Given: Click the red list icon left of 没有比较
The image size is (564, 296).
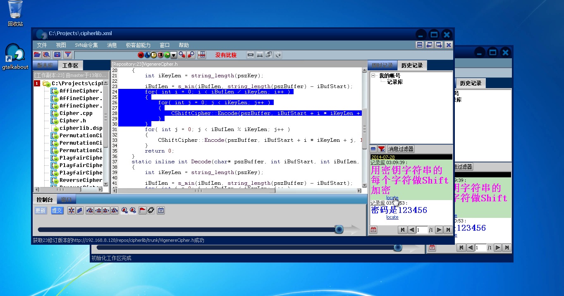Looking at the screenshot, I should (202, 55).
